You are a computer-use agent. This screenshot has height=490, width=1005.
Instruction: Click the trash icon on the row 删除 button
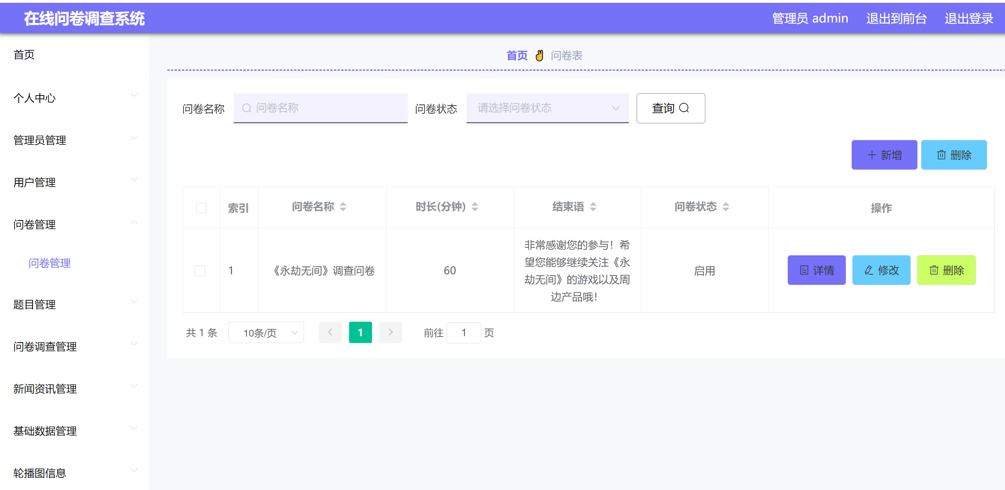(934, 270)
